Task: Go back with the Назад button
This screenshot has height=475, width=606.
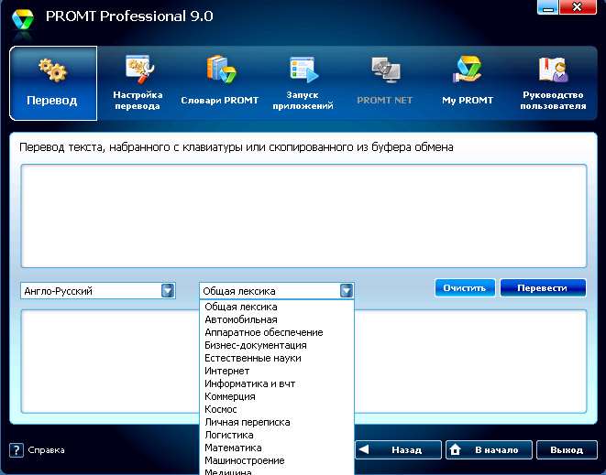Action: [398, 450]
